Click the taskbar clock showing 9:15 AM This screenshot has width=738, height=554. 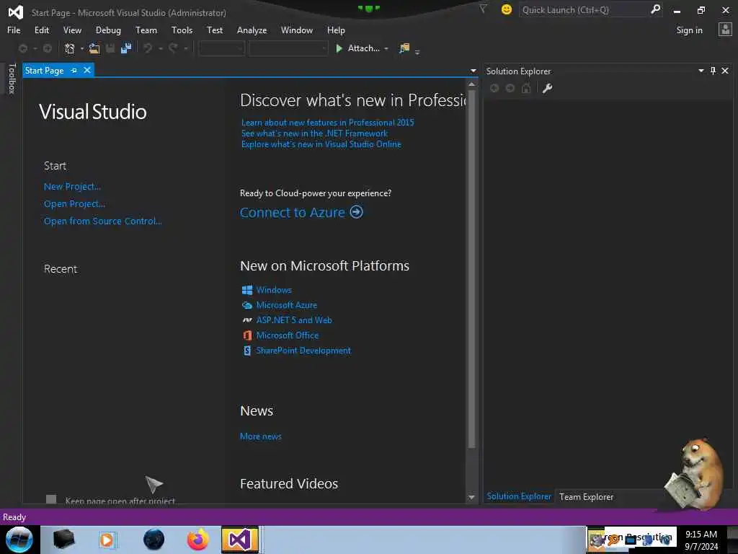(x=701, y=540)
